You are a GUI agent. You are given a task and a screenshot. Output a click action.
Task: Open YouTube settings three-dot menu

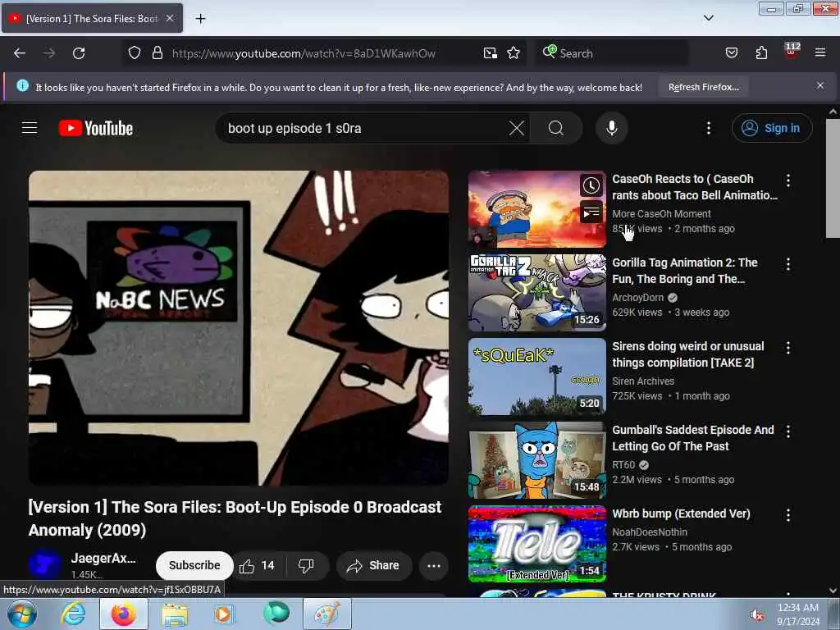coord(709,128)
